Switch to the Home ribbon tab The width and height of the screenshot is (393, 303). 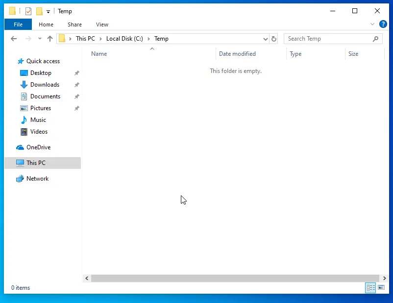coord(46,24)
